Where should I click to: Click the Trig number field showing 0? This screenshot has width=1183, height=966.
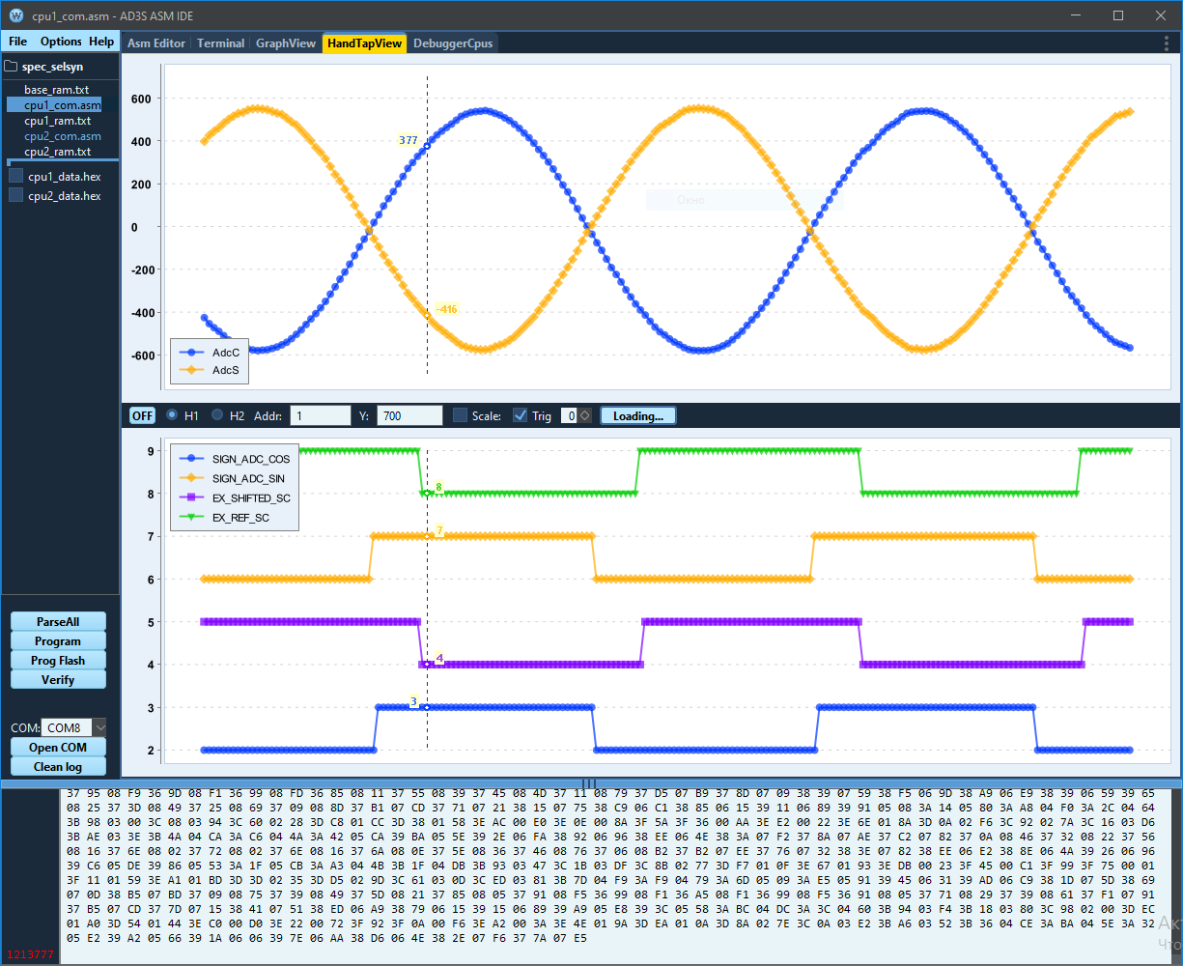[x=569, y=415]
